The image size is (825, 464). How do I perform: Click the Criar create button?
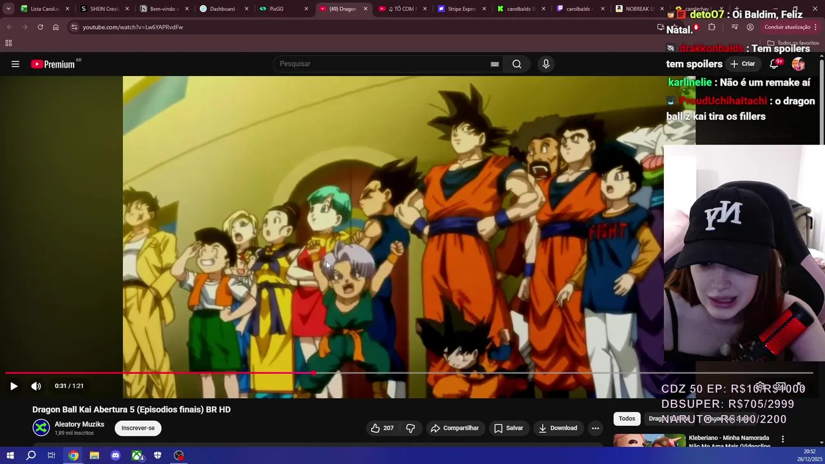[742, 64]
